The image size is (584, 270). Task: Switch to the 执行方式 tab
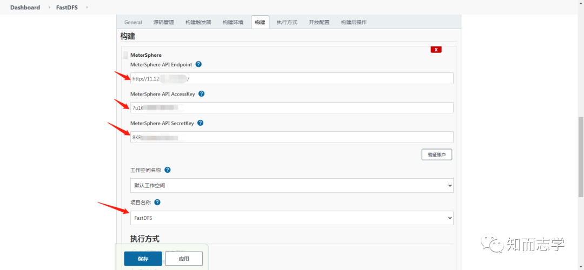click(x=287, y=22)
